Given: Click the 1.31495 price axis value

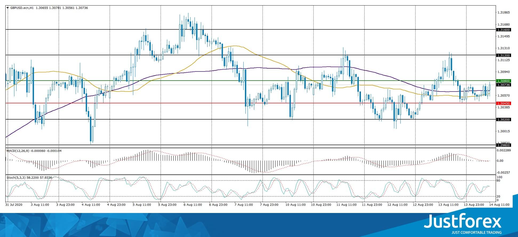Looking at the screenshot, I should [x=504, y=36].
